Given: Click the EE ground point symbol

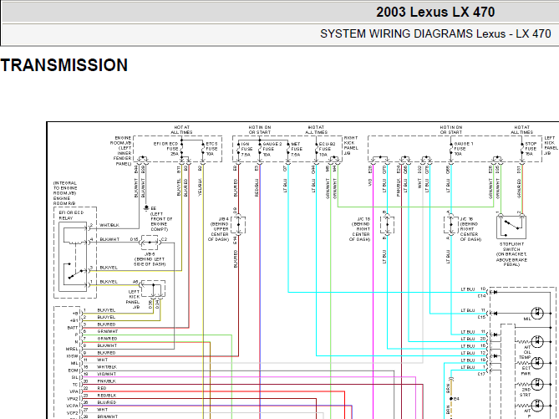Looking at the screenshot, I should point(145,207).
